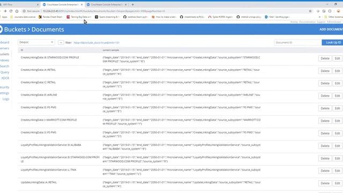Delete CreateLinkingData::E::AIRLINE document

point(325,96)
